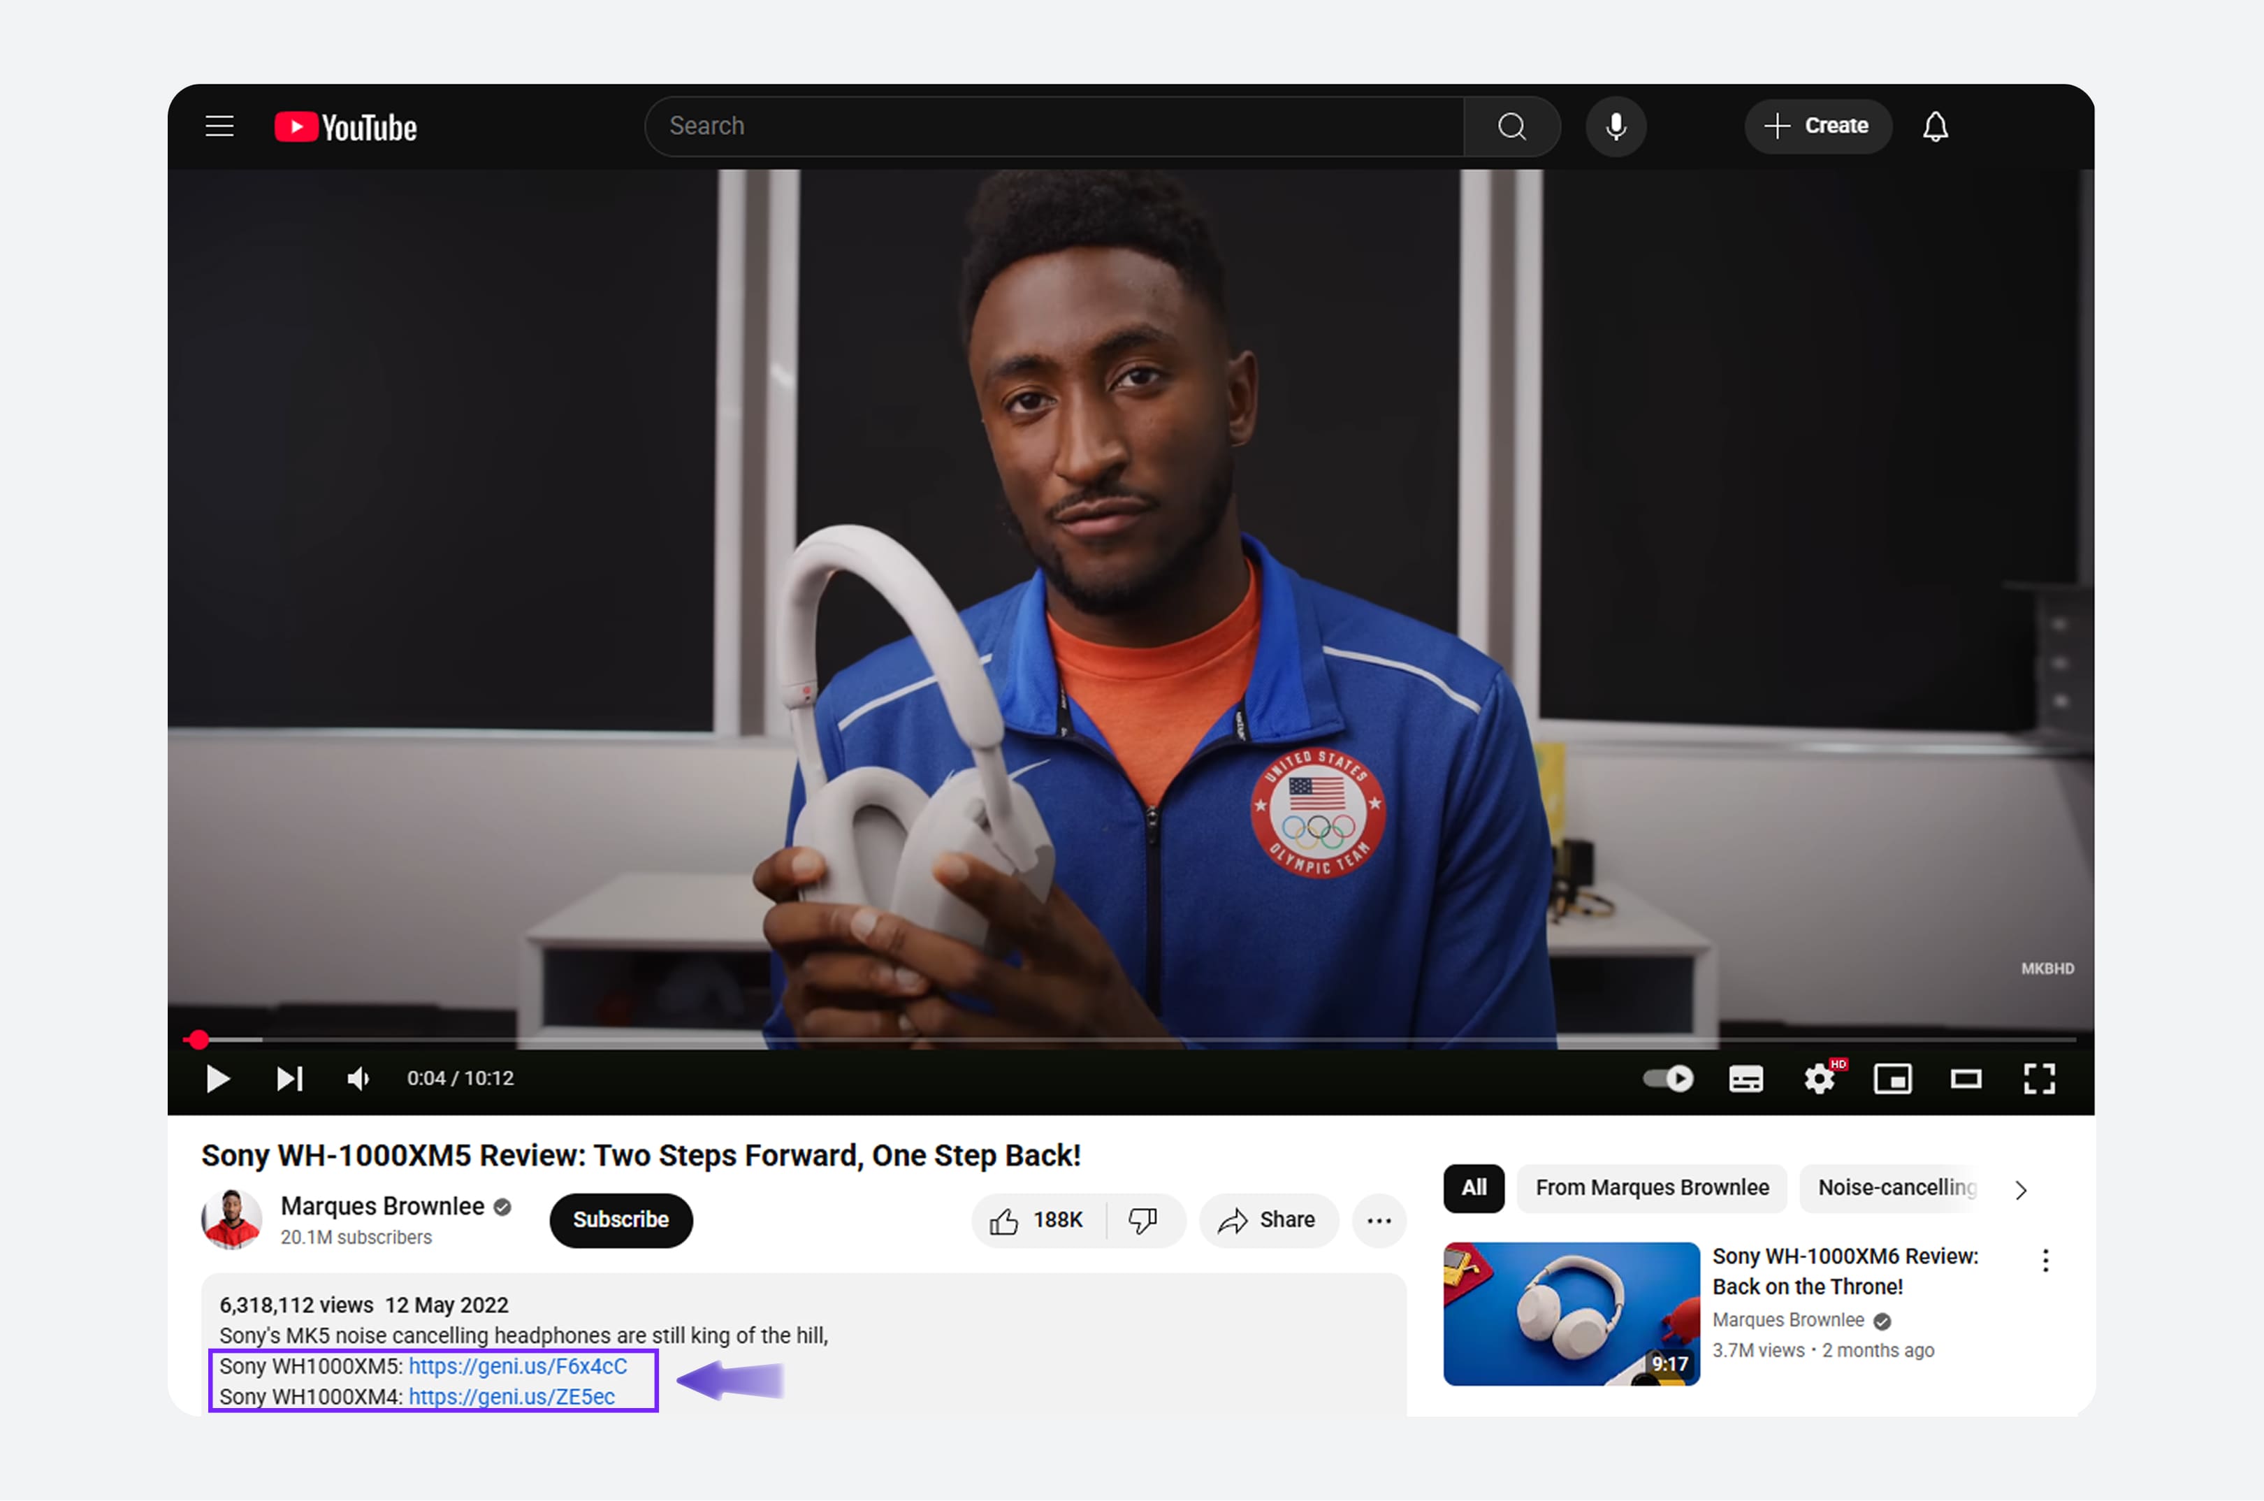Select the All filter chip
Viewport: 2264px width, 1501px height.
[x=1473, y=1188]
